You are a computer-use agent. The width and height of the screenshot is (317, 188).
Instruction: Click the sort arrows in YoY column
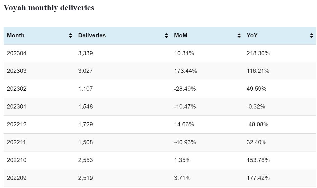point(311,35)
